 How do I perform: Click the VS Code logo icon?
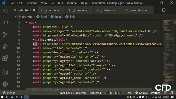pos(4,3)
